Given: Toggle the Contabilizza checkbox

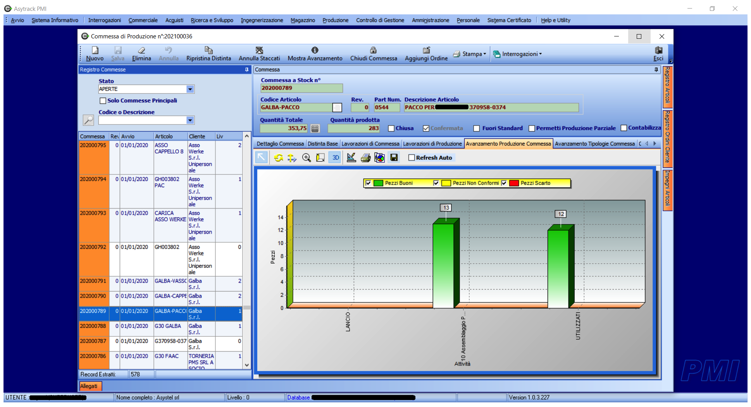Looking at the screenshot, I should click(624, 128).
